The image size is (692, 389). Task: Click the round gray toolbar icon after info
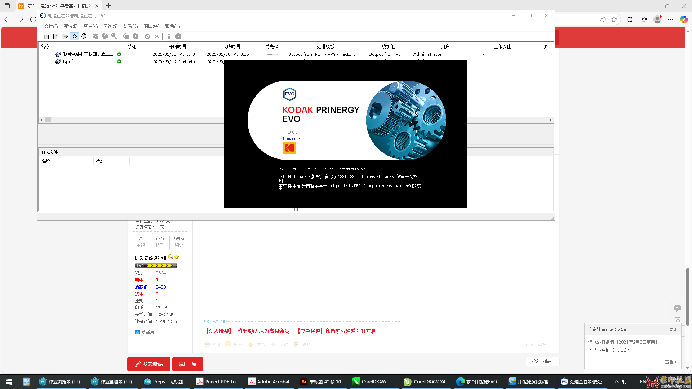(x=178, y=36)
